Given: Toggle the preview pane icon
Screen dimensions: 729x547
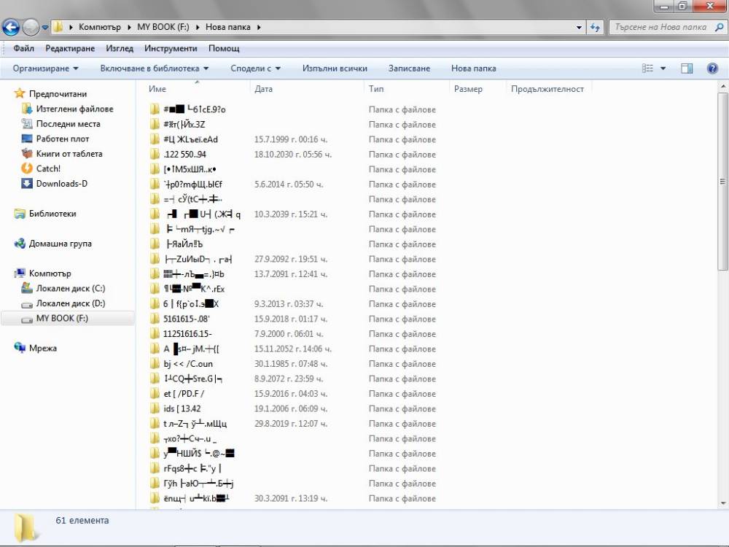Looking at the screenshot, I should pyautogui.click(x=687, y=69).
